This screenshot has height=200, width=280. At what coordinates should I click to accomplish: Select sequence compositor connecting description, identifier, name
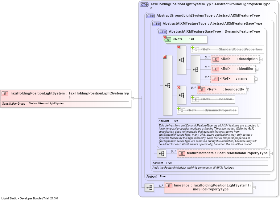click(x=196, y=70)
